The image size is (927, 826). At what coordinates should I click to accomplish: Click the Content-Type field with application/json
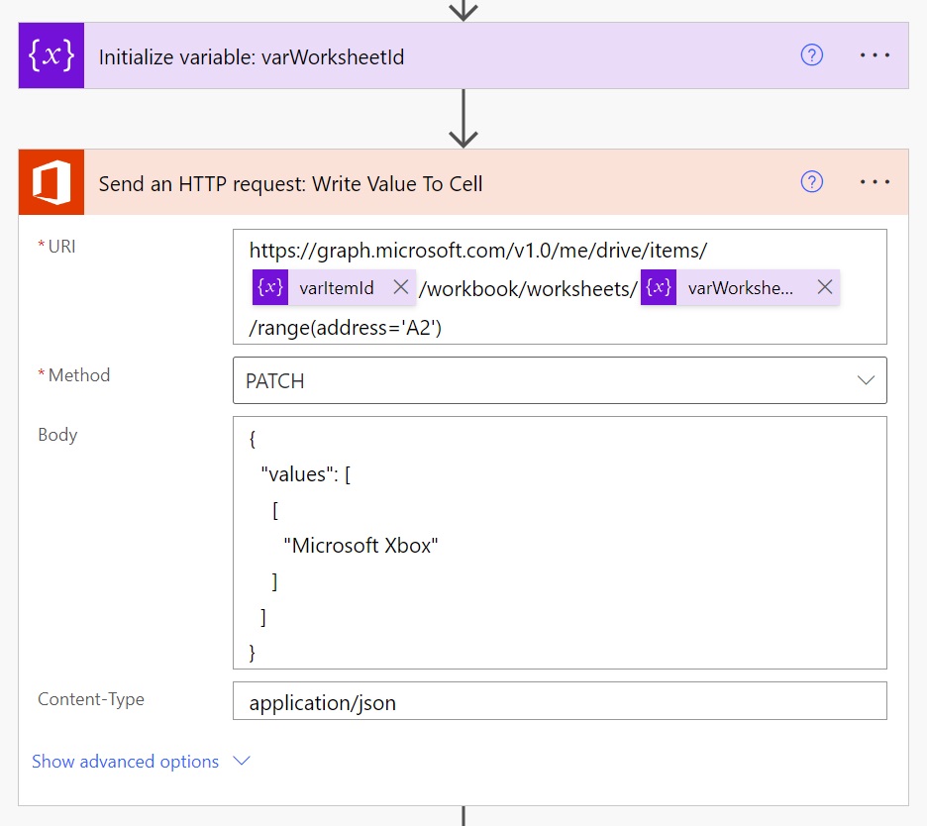(x=560, y=703)
